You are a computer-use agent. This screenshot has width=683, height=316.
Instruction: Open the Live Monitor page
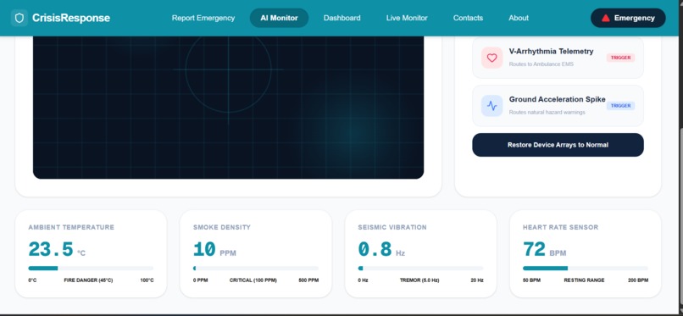pos(407,18)
